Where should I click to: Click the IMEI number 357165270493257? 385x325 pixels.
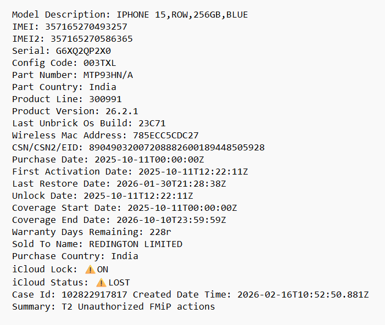click(86, 26)
